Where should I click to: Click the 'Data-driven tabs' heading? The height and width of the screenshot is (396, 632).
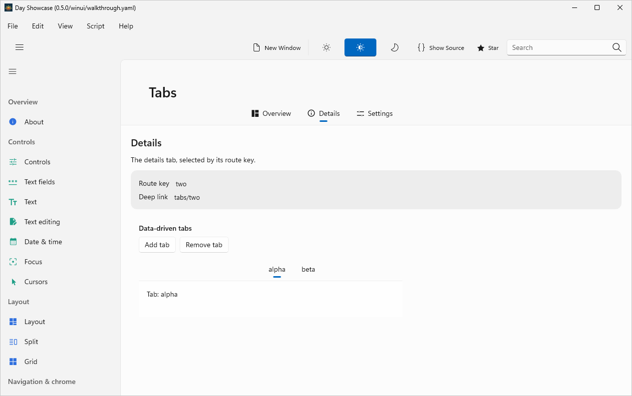165,228
